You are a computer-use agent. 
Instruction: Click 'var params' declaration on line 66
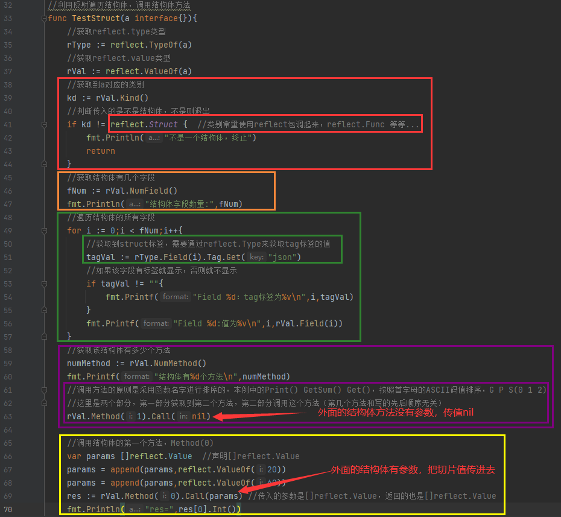[x=91, y=456]
